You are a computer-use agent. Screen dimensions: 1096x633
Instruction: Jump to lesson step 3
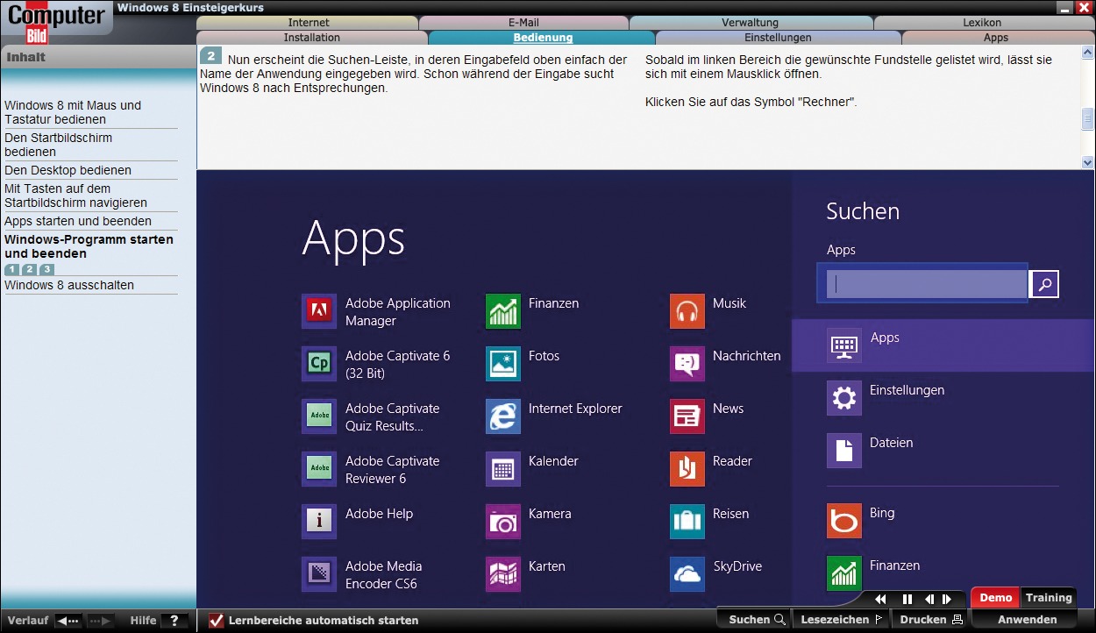(x=46, y=269)
